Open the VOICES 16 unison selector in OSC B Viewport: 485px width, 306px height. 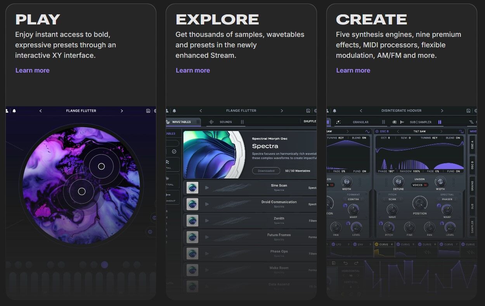point(420,185)
